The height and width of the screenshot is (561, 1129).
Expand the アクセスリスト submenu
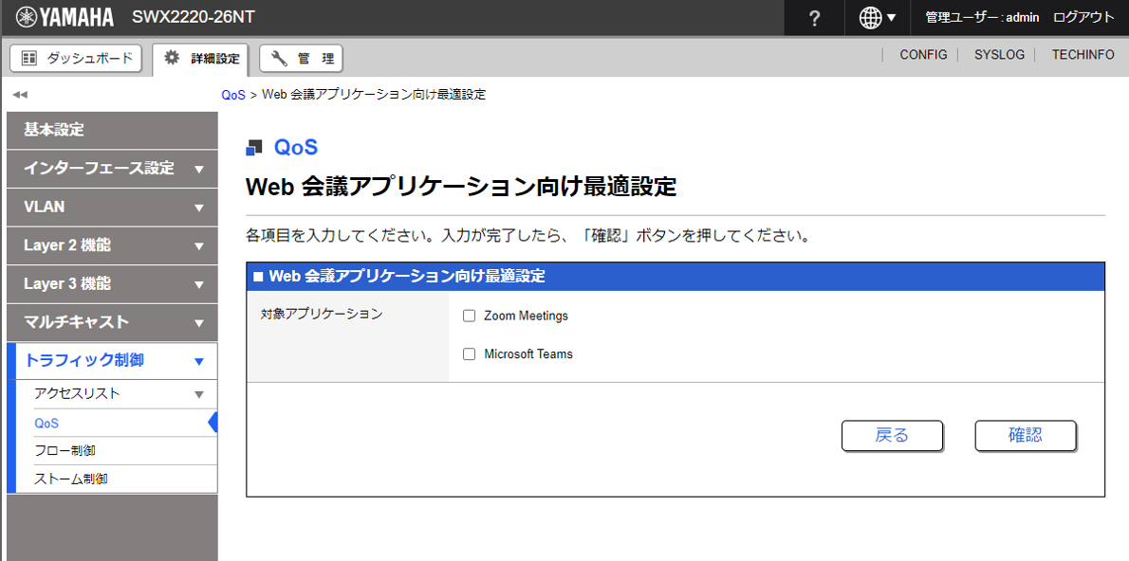[119, 393]
